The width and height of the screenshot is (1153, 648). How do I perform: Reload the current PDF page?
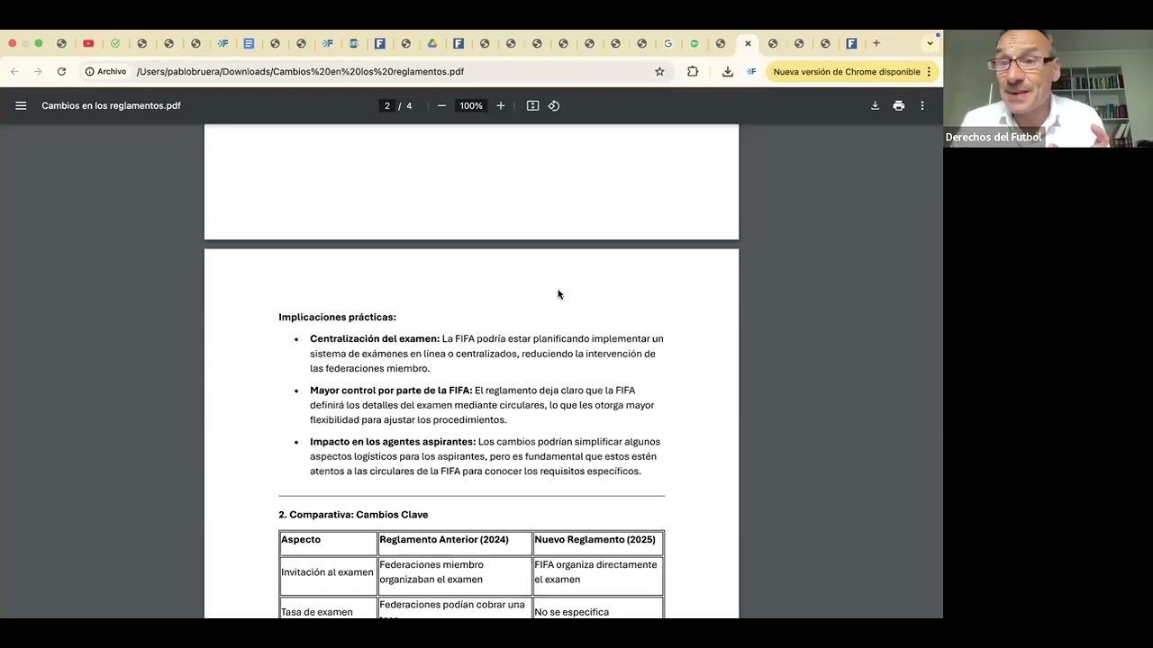coord(61,71)
